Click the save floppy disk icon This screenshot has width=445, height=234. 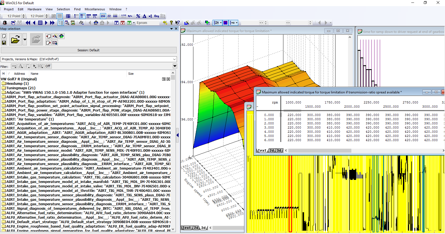tap(4, 43)
